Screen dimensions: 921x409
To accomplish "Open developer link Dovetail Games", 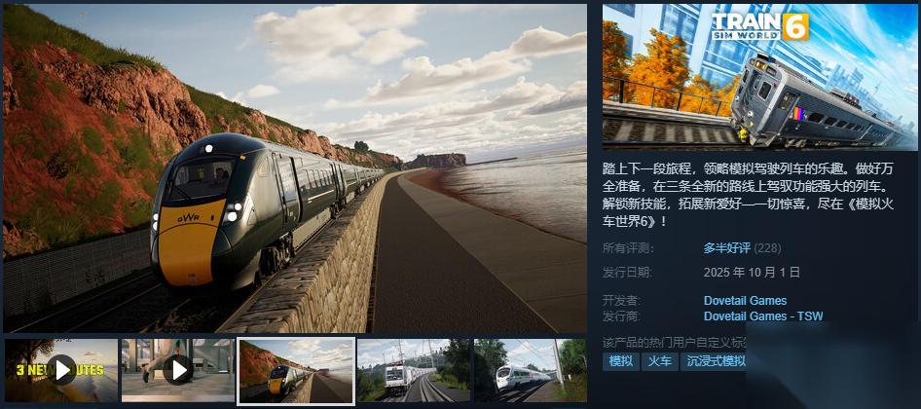I will 745,301.
